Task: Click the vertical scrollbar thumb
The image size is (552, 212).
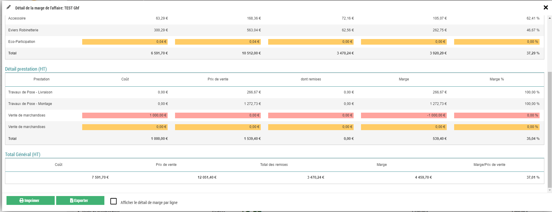Action: [550, 130]
